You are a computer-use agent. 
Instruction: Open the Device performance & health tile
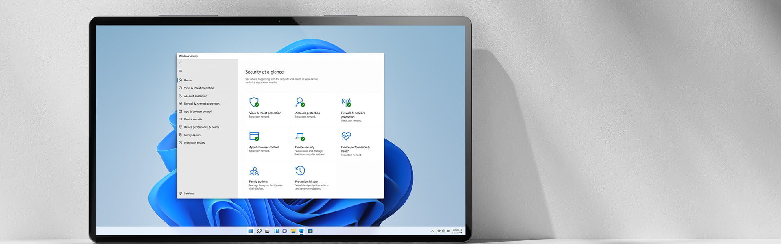(359, 143)
